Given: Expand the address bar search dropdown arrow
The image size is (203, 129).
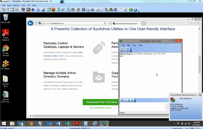Looking at the screenshot, I should (107, 23).
